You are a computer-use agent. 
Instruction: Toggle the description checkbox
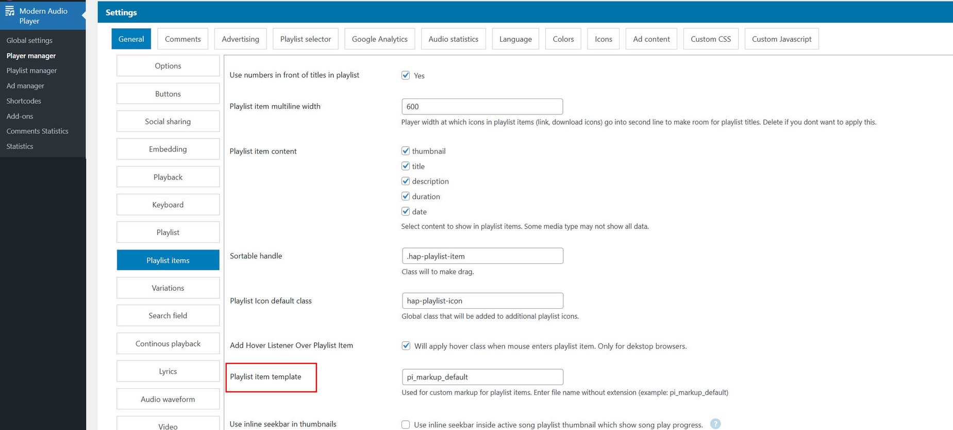(406, 181)
